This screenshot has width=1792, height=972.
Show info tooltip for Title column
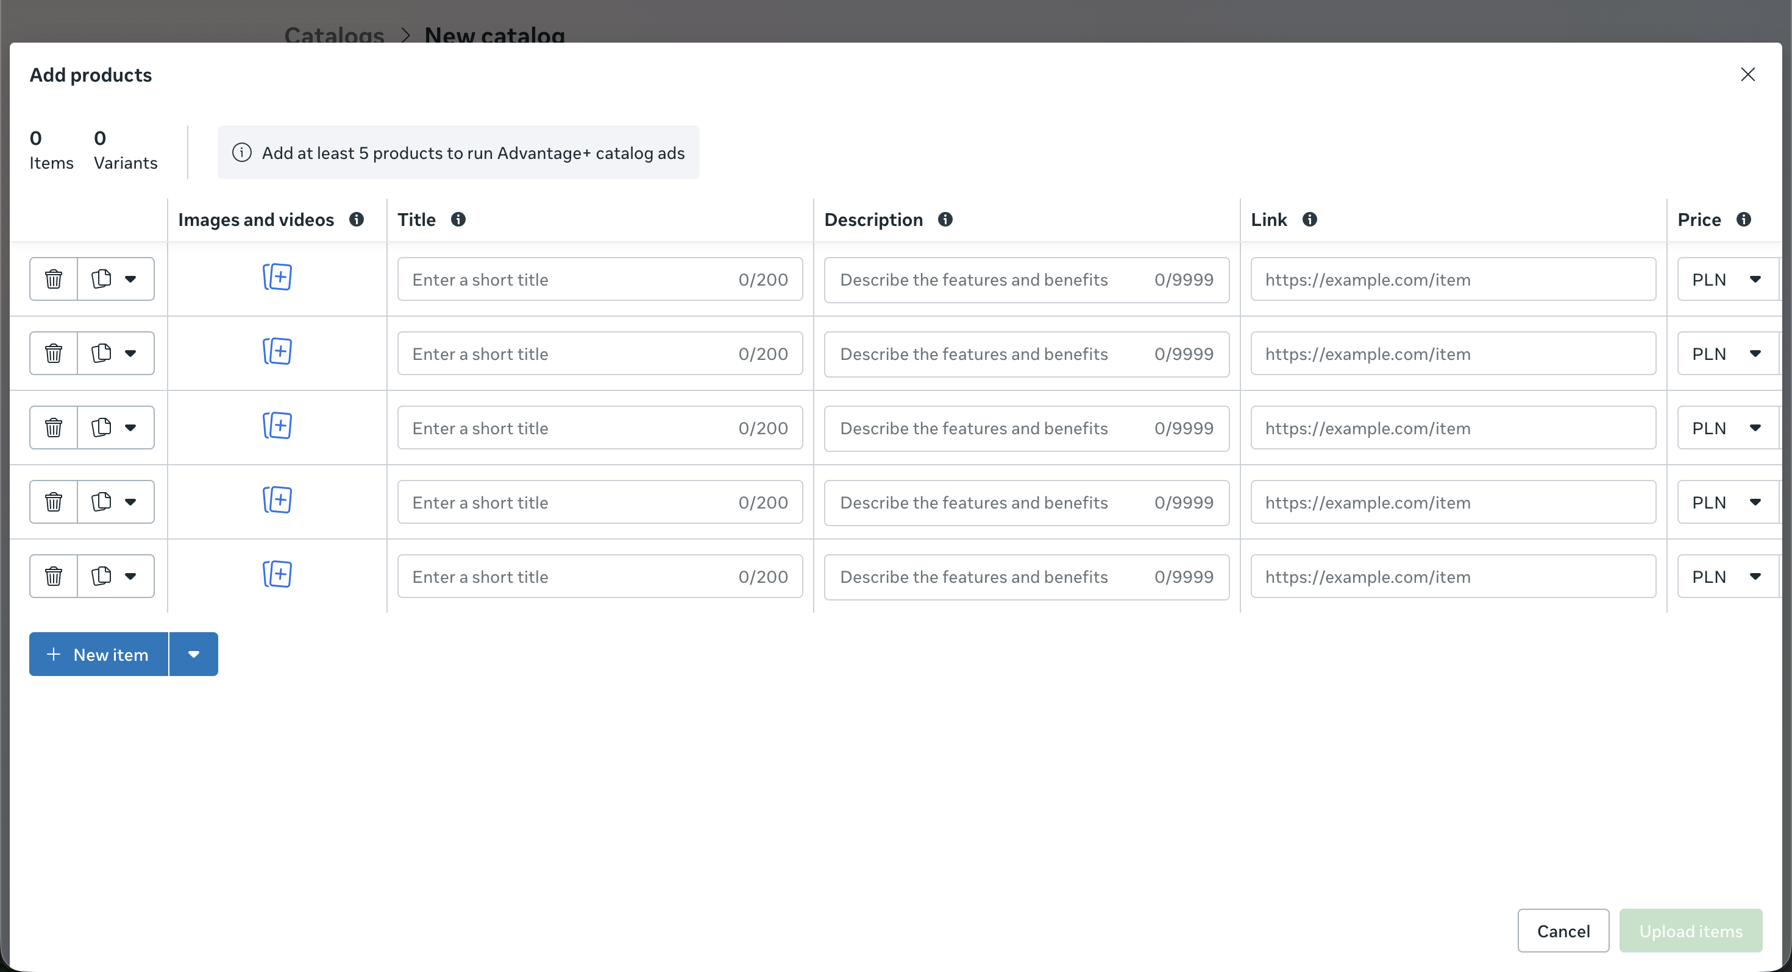pos(458,220)
